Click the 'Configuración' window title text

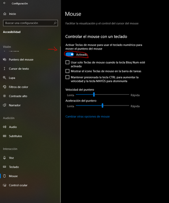pos(19,4)
